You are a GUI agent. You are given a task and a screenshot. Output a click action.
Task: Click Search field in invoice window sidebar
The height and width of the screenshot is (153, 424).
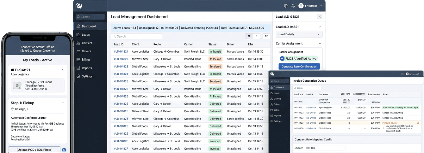click(x=280, y=81)
